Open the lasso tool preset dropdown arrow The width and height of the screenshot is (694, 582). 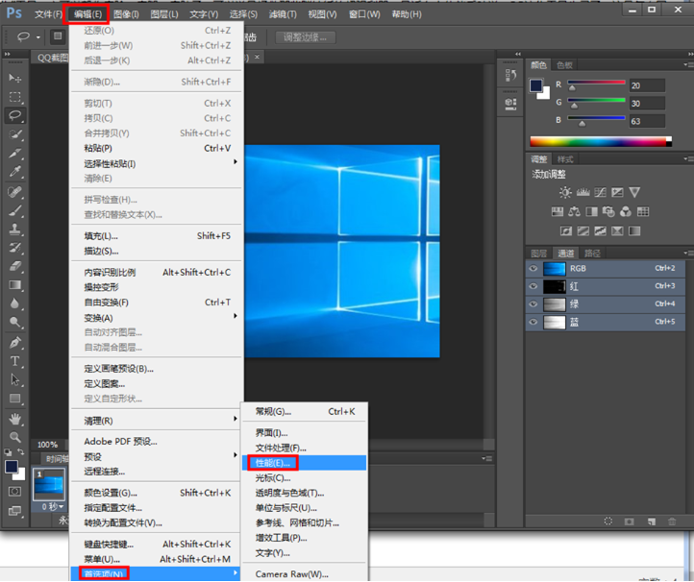(x=38, y=37)
